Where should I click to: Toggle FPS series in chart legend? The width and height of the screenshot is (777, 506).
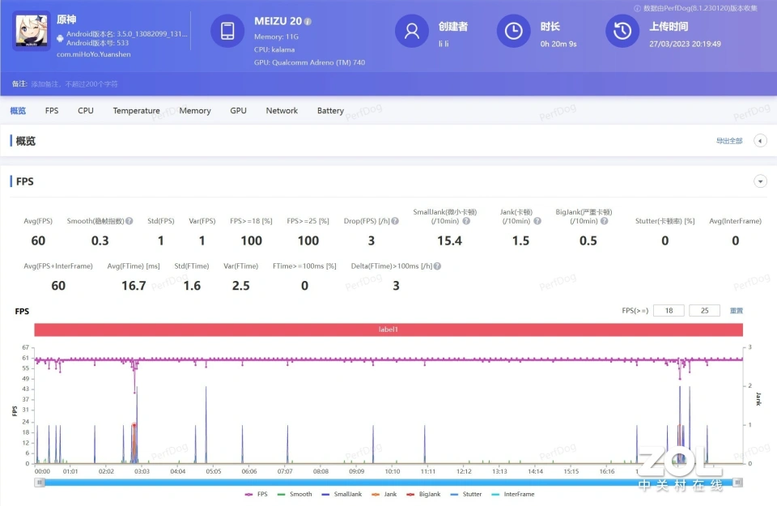click(x=257, y=494)
